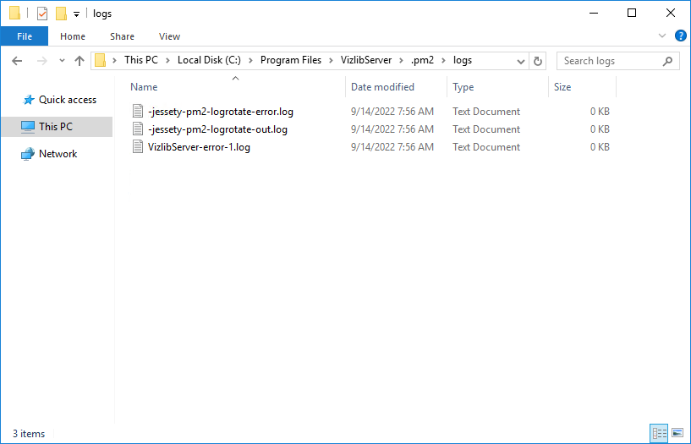Image resolution: width=691 pixels, height=444 pixels.
Task: Refresh the logs folder
Action: [537, 61]
